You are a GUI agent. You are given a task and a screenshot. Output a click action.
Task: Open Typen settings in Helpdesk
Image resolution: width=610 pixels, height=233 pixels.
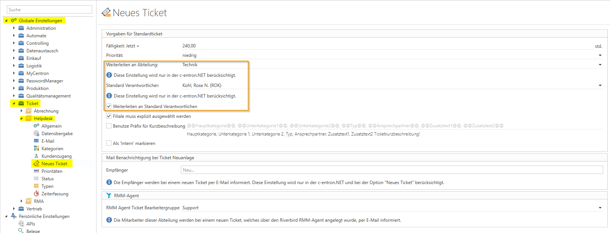point(47,186)
